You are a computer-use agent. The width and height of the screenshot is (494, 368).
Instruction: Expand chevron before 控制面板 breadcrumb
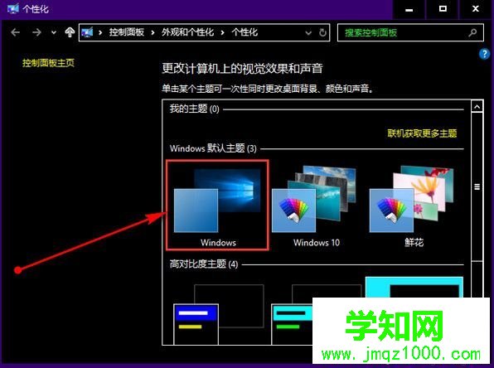[100, 32]
